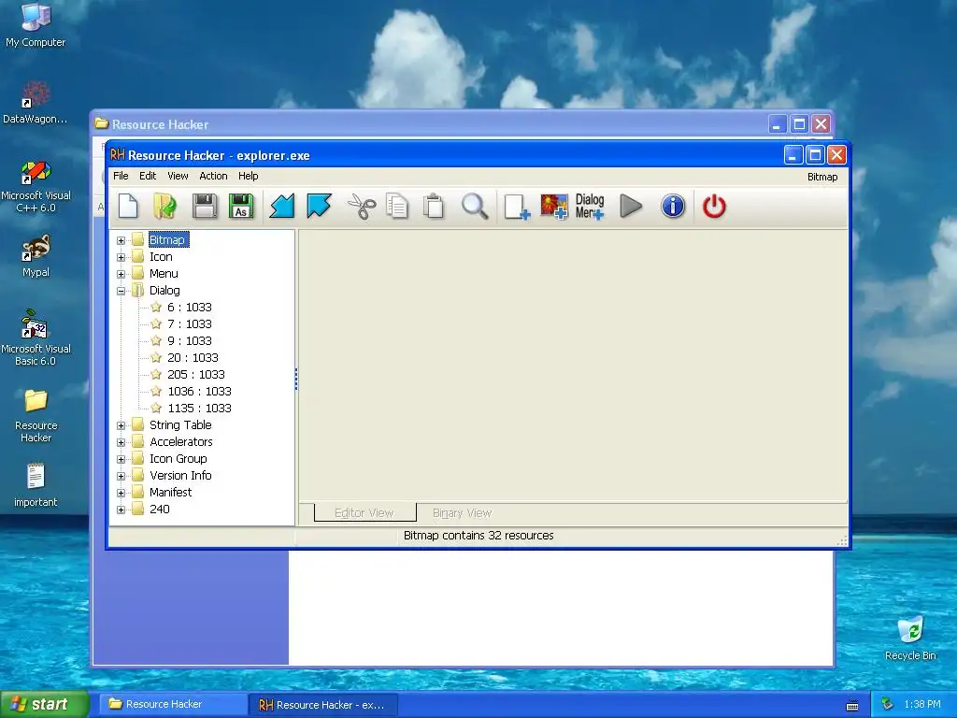Select dialog resource 1135 : 1033

tap(199, 408)
